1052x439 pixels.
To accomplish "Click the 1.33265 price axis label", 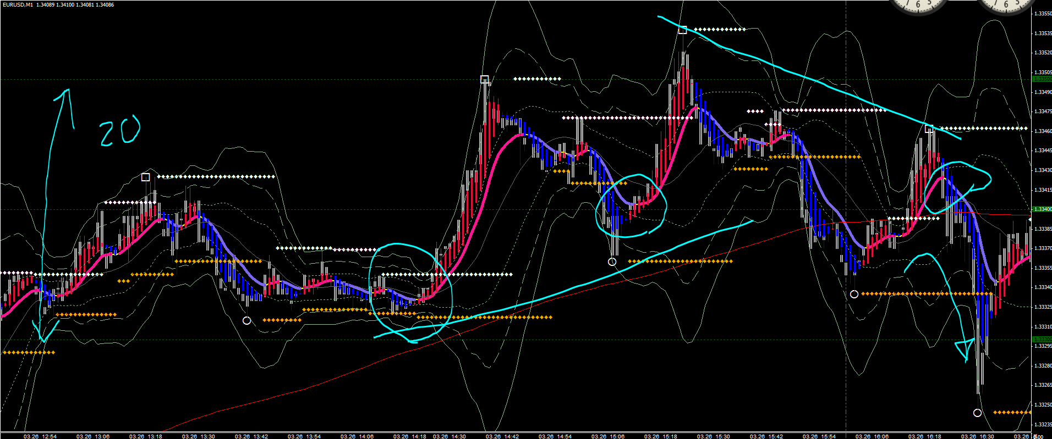I will (1043, 385).
